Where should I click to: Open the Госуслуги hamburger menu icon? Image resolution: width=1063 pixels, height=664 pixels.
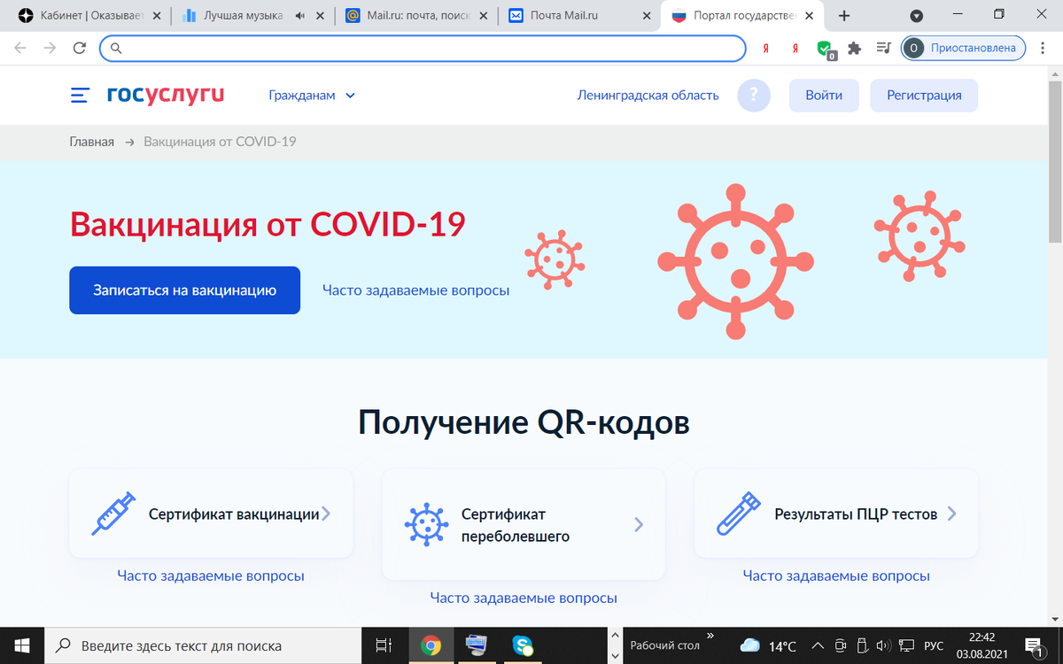[x=79, y=95]
